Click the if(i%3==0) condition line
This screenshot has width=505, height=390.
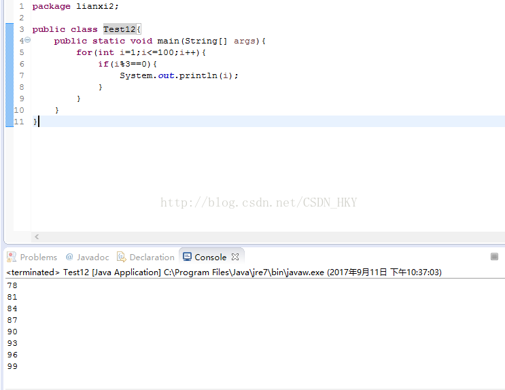127,64
